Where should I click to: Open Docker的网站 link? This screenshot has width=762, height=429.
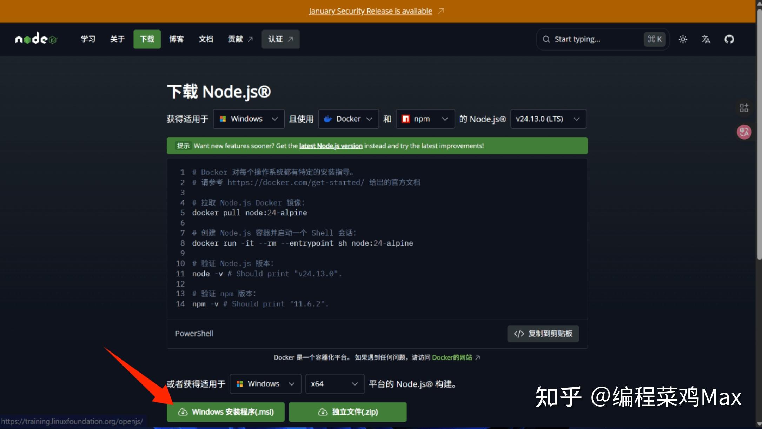tap(452, 357)
